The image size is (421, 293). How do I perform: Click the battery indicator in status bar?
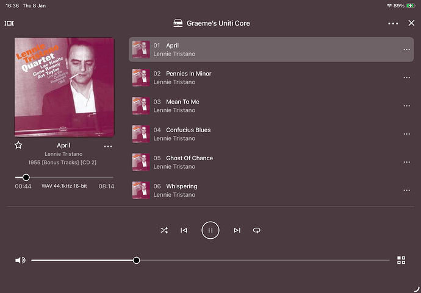[x=411, y=5]
